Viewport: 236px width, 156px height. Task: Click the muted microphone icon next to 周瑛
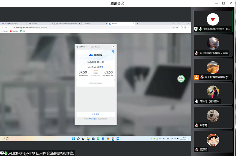196,53
